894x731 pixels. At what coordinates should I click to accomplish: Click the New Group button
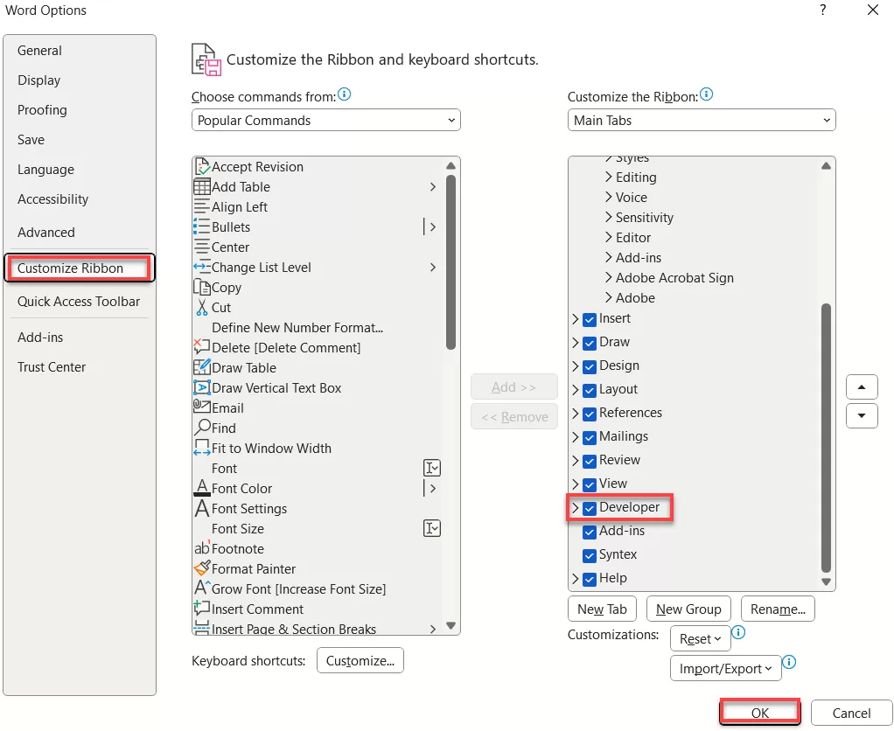click(688, 609)
